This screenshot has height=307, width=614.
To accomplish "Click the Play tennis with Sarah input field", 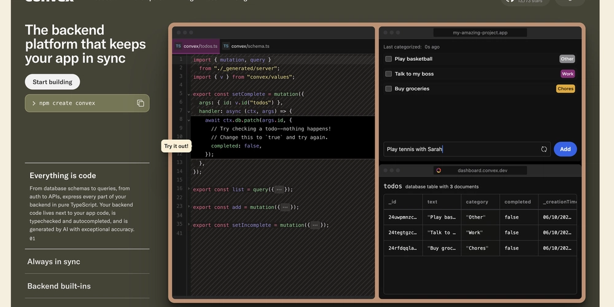I will pos(467,149).
